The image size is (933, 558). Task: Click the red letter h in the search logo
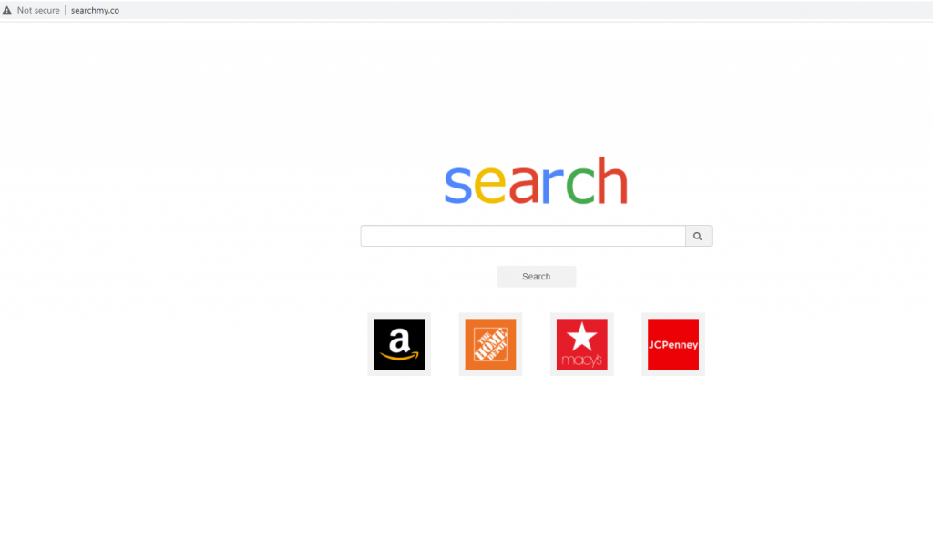click(612, 180)
